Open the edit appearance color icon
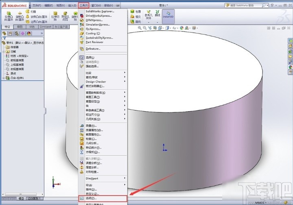 click(x=181, y=28)
